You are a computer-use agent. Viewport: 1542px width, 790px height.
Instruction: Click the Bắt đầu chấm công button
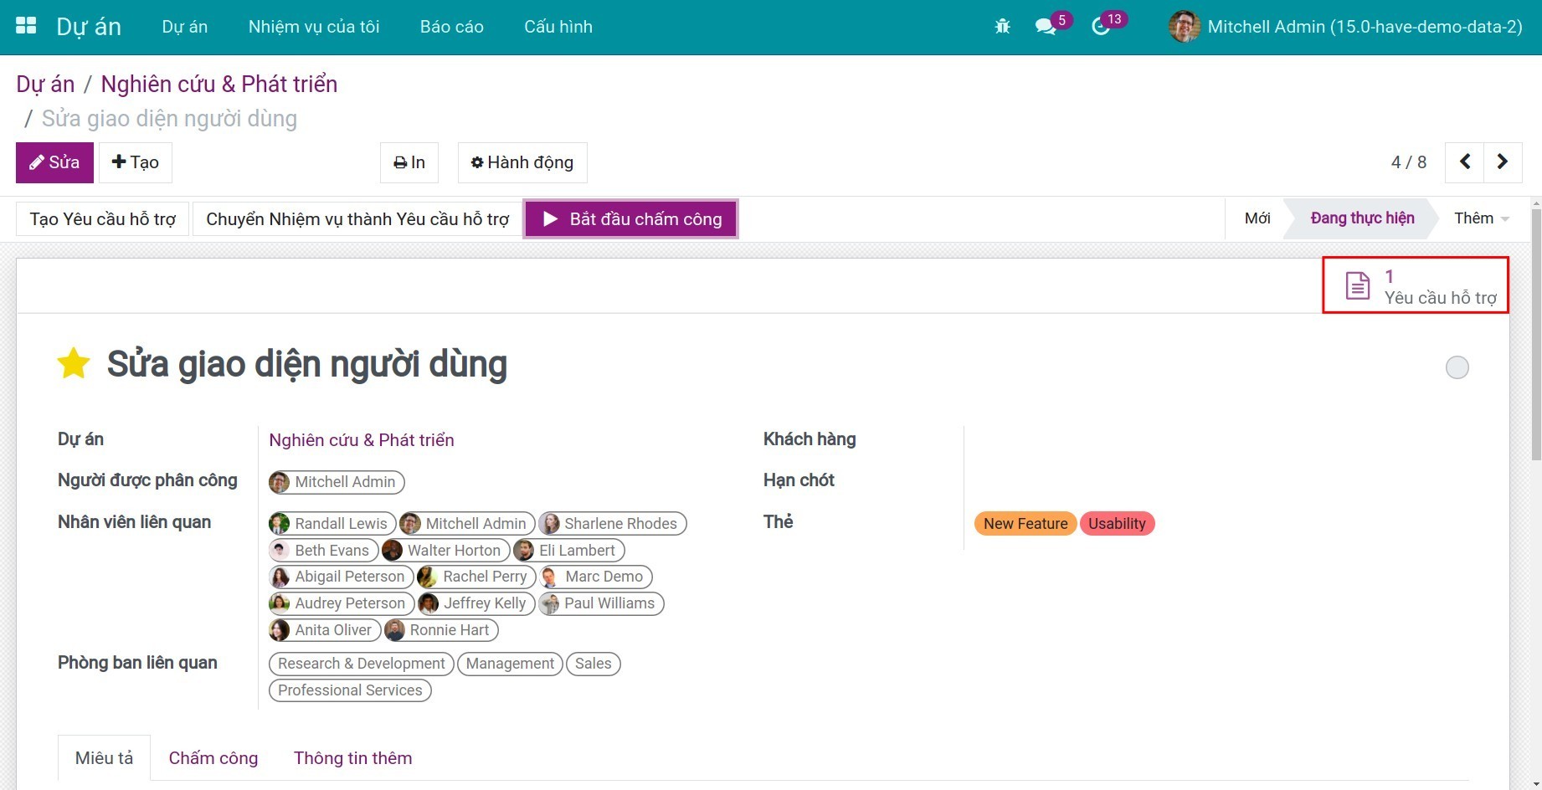click(x=631, y=219)
